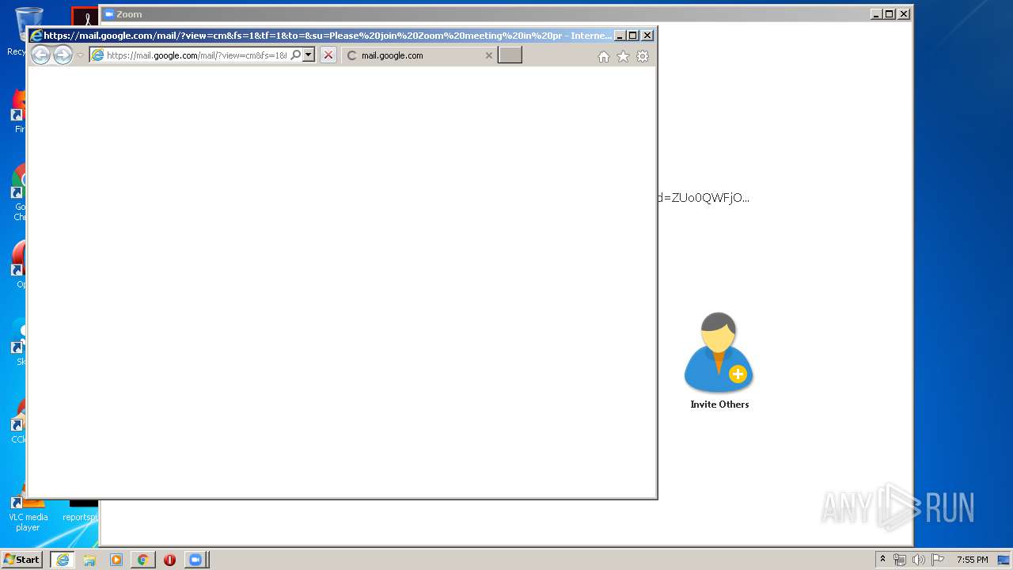Expand the address bar autocomplete dropdown

tap(309, 55)
